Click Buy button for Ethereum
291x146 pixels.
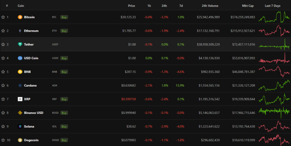(x=64, y=31)
